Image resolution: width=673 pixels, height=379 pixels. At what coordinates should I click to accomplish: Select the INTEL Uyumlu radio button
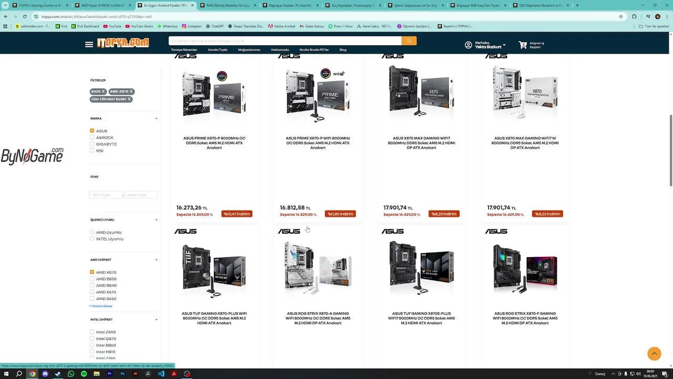pyautogui.click(x=92, y=238)
